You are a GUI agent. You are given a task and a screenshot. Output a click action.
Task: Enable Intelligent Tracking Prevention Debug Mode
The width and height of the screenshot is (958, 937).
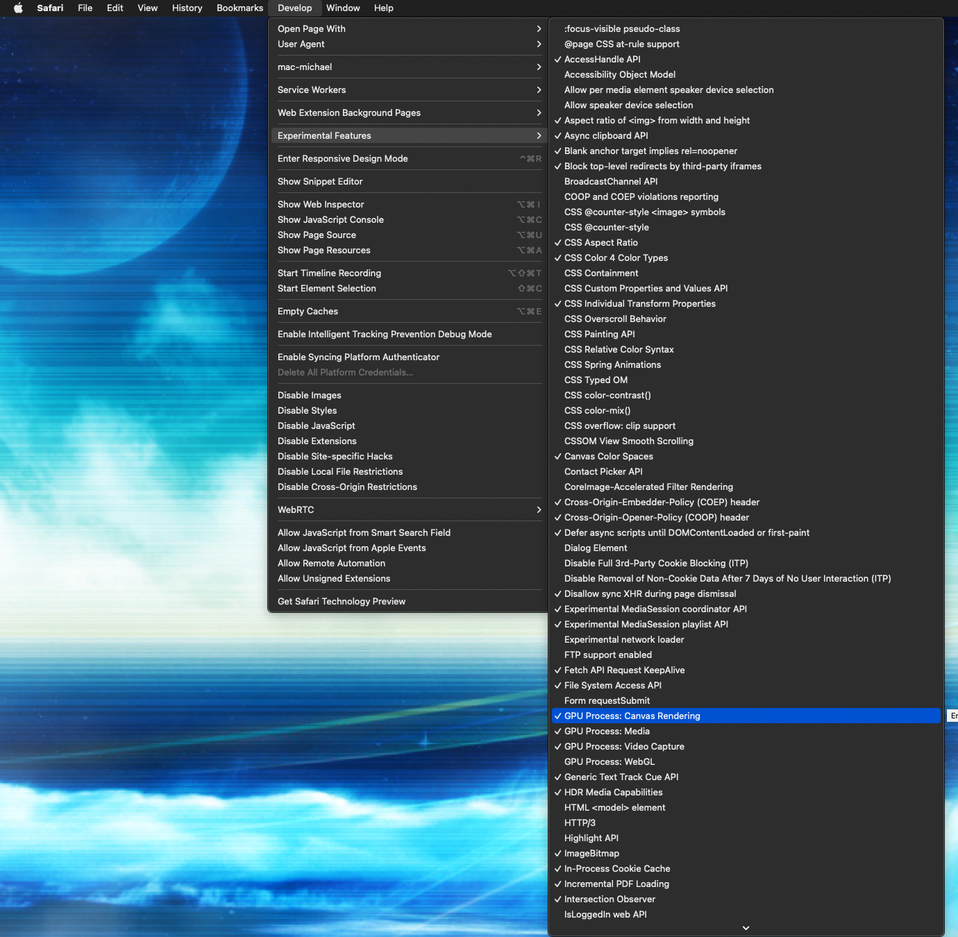(x=408, y=334)
